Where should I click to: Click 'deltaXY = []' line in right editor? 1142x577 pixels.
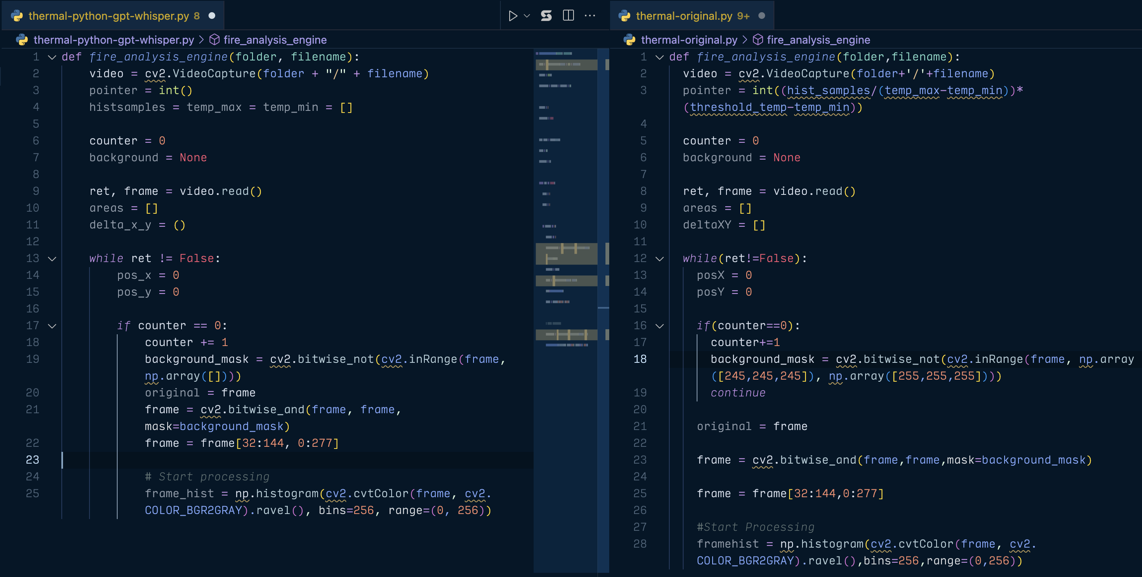tap(724, 225)
